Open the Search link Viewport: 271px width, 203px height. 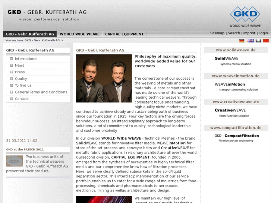coord(234,33)
